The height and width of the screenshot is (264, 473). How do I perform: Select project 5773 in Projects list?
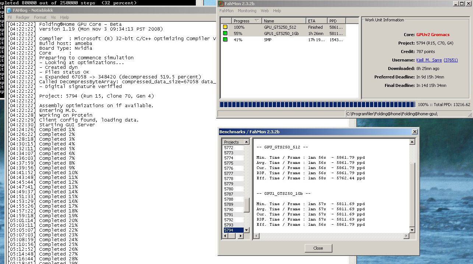233,153
